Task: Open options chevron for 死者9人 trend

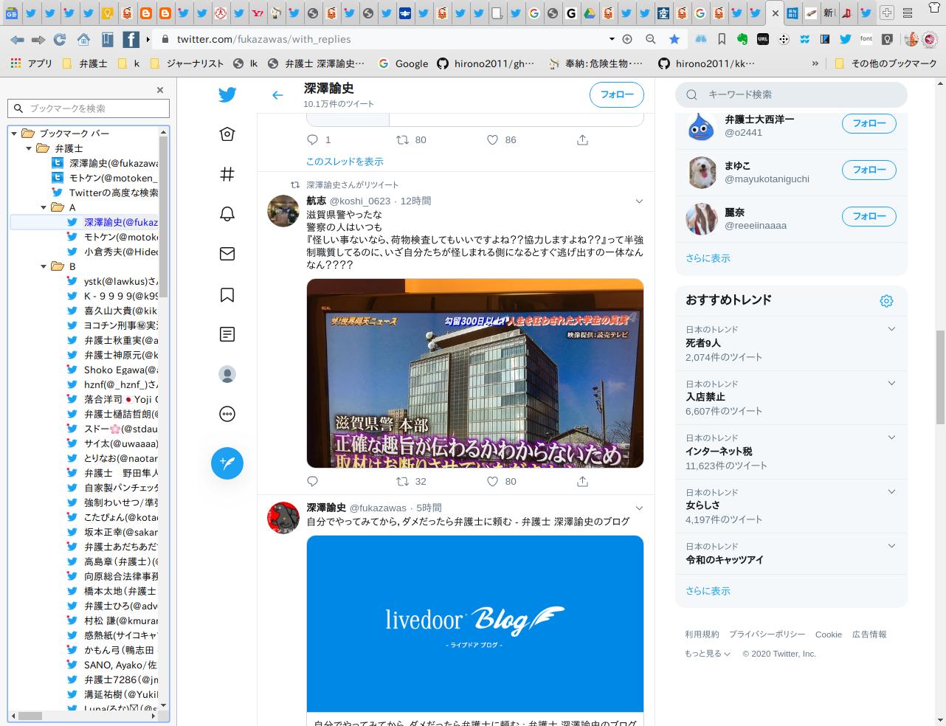Action: click(x=891, y=329)
